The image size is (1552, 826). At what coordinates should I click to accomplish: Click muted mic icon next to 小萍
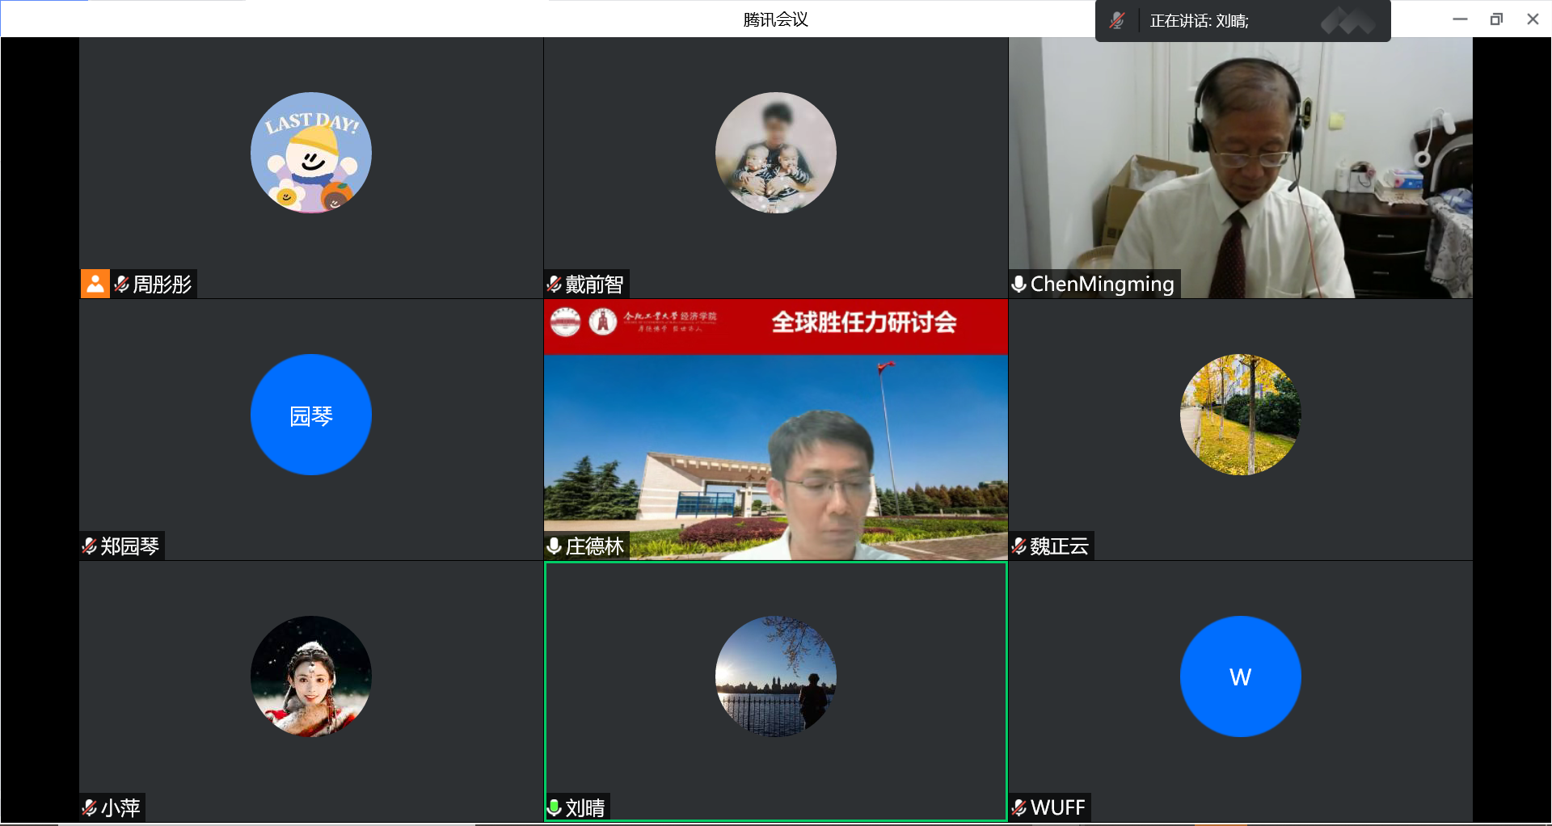pyautogui.click(x=90, y=808)
